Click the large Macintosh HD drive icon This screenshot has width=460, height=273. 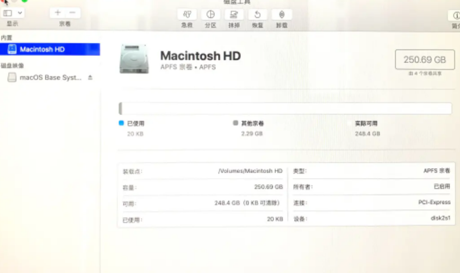click(x=134, y=59)
